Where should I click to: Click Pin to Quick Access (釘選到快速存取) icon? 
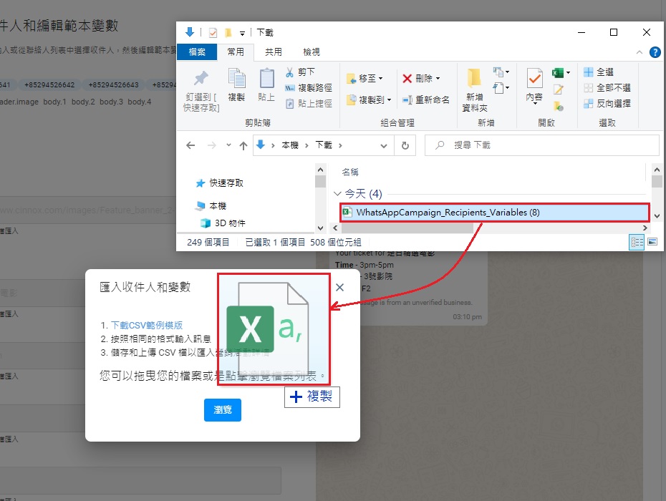coord(201,78)
